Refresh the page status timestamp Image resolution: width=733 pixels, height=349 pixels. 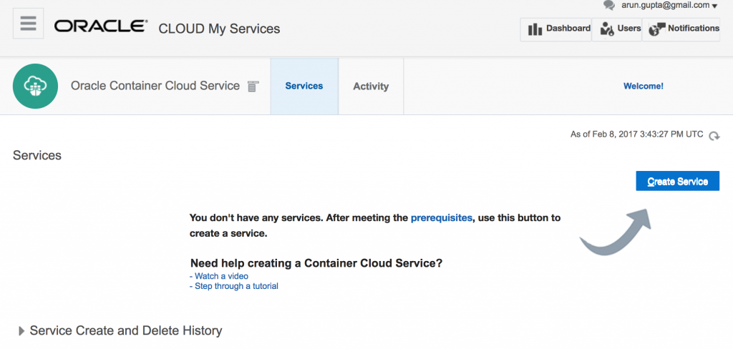pyautogui.click(x=714, y=136)
